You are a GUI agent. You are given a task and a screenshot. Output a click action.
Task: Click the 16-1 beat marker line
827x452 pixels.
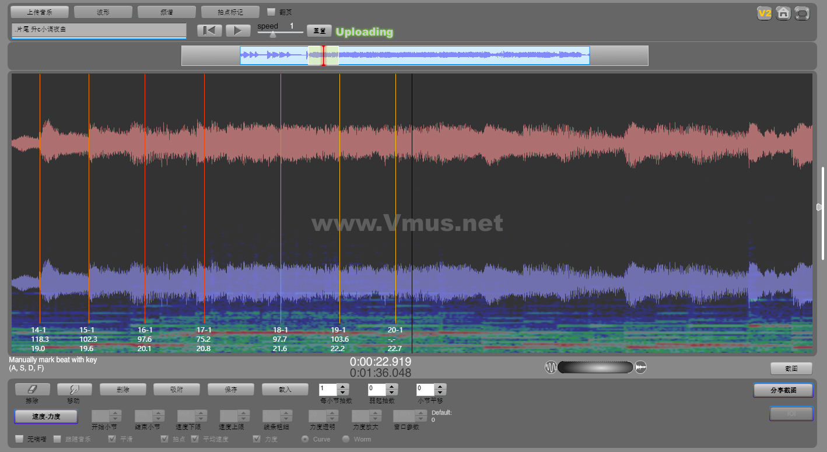145,198
